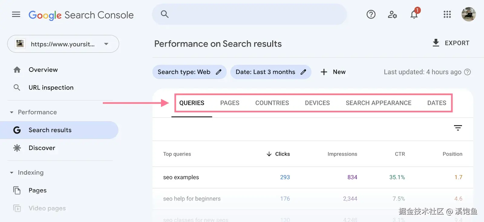Open URL inspection in sidebar
This screenshot has height=222, width=484.
click(51, 87)
